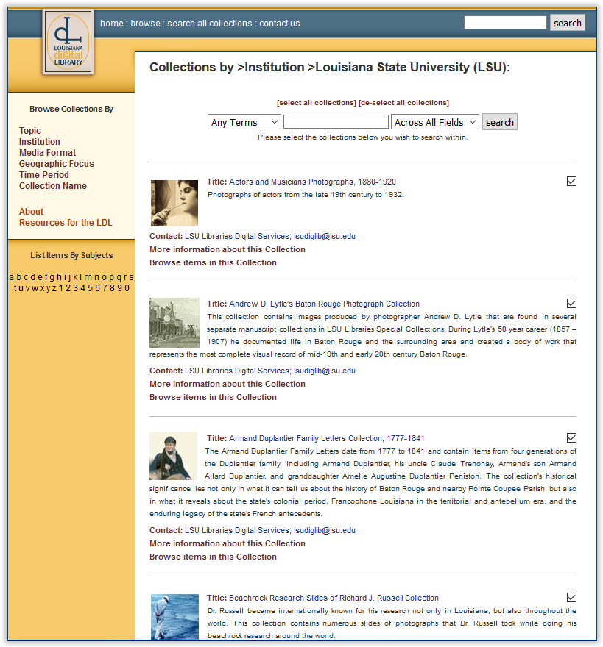Browse items in Actors and Musicians collection
Image resolution: width=603 pixels, height=647 pixels.
(x=213, y=263)
